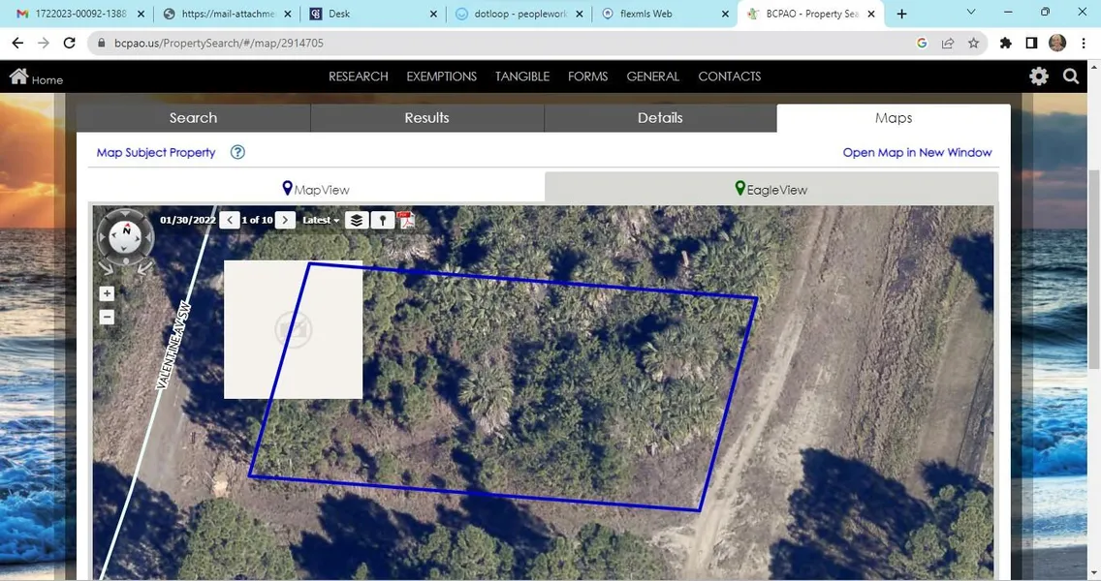Click the magnifier search icon in header
Viewport: 1101px width, 581px height.
[1071, 76]
